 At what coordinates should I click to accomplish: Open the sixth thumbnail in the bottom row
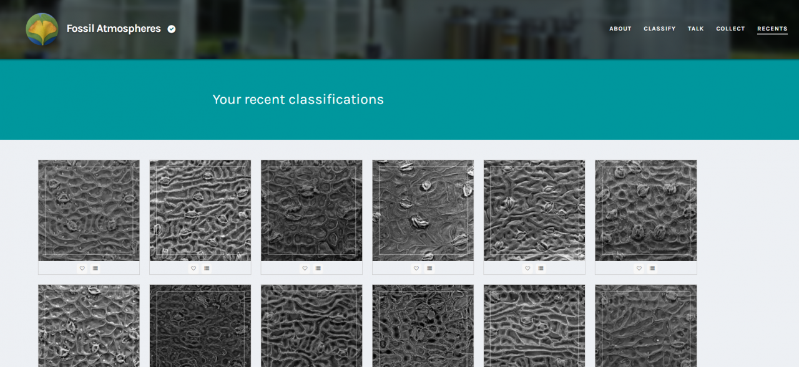point(646,326)
